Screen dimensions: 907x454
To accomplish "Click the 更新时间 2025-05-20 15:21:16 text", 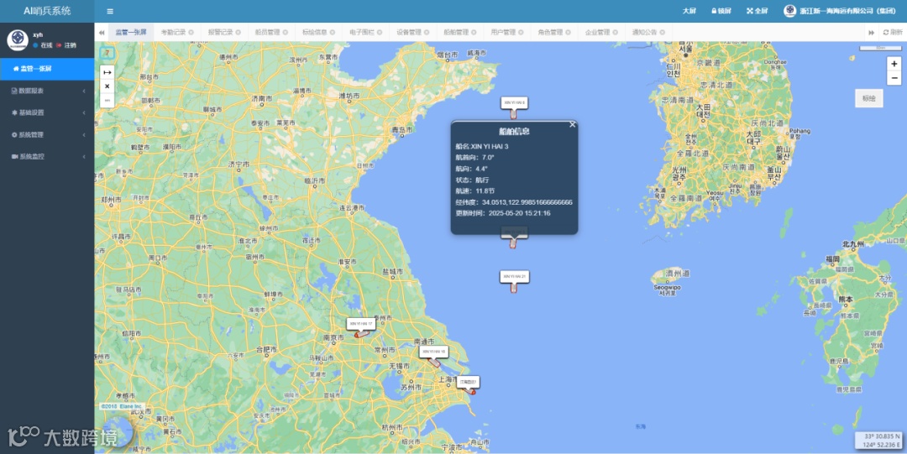I will point(503,213).
